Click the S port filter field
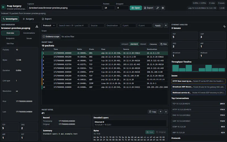This screenshot has height=142, width=227. [x=129, y=26]
